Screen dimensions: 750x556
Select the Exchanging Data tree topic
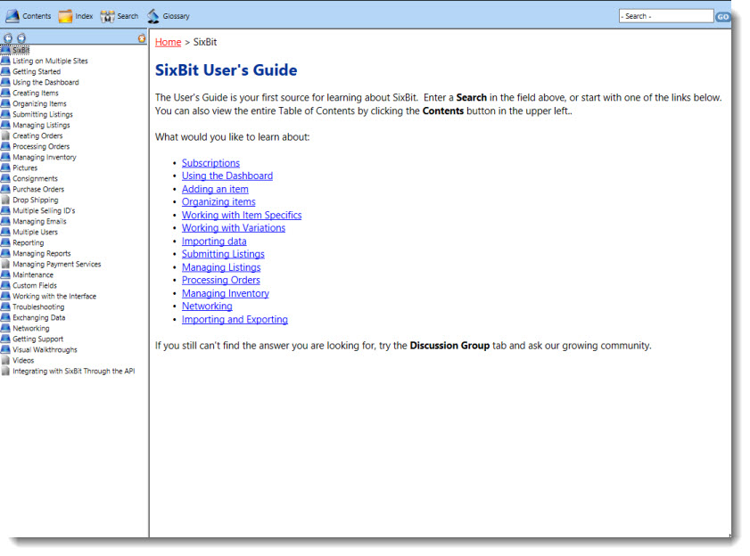tap(38, 317)
